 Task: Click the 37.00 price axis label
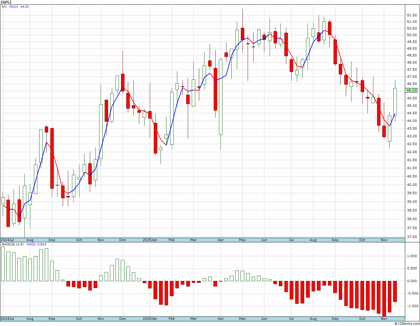click(x=411, y=237)
